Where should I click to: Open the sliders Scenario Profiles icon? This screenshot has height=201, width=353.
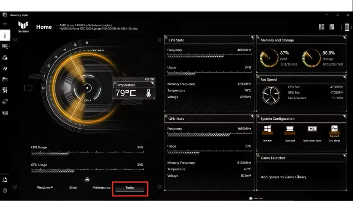click(5, 90)
